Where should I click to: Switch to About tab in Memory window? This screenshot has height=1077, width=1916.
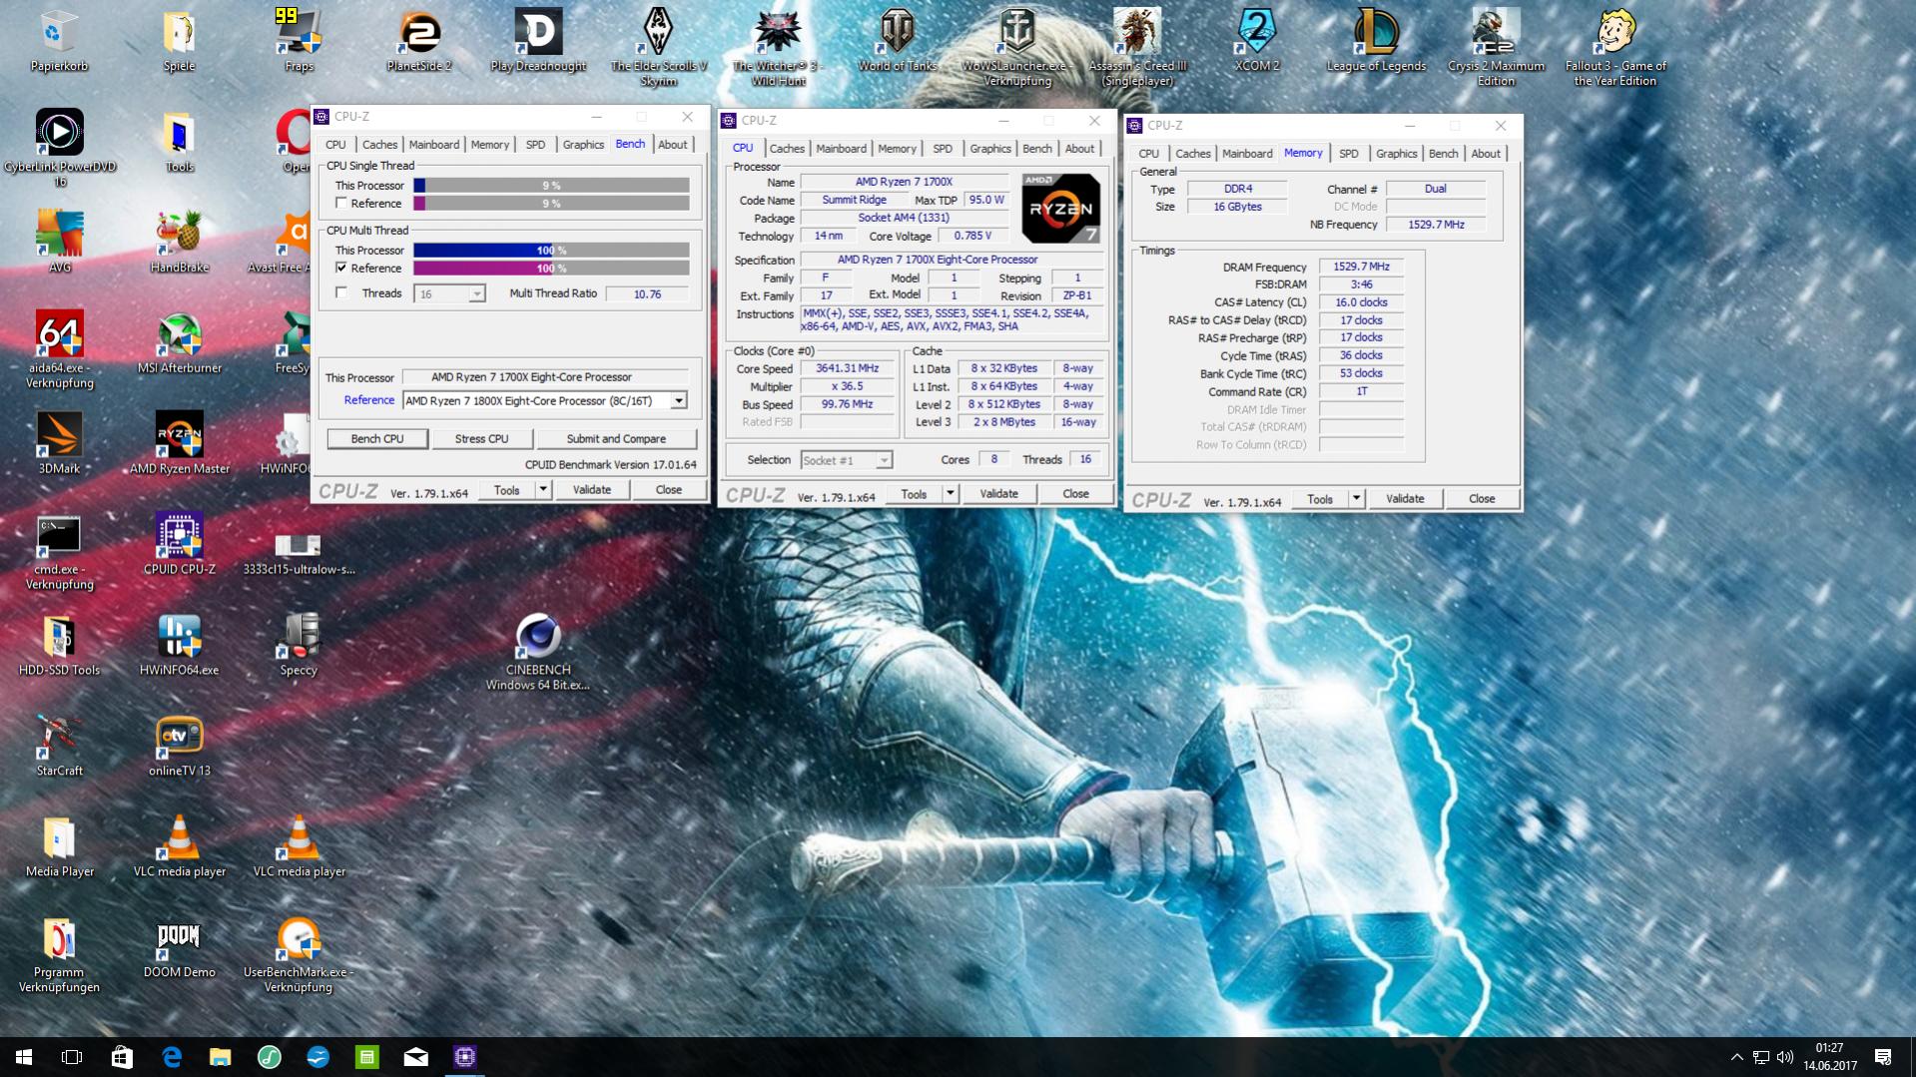[1486, 154]
